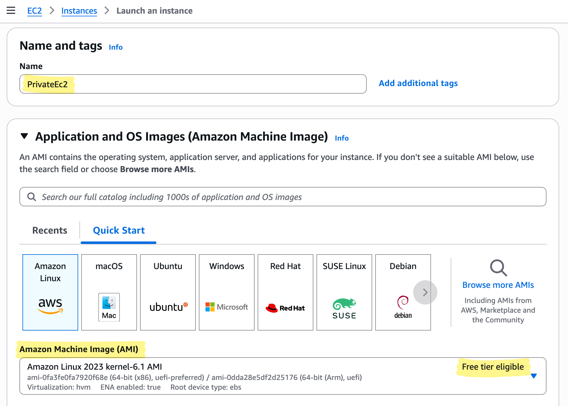Select the Red Hat AMI tile
Viewport: 568px width, 406px height.
[286, 292]
